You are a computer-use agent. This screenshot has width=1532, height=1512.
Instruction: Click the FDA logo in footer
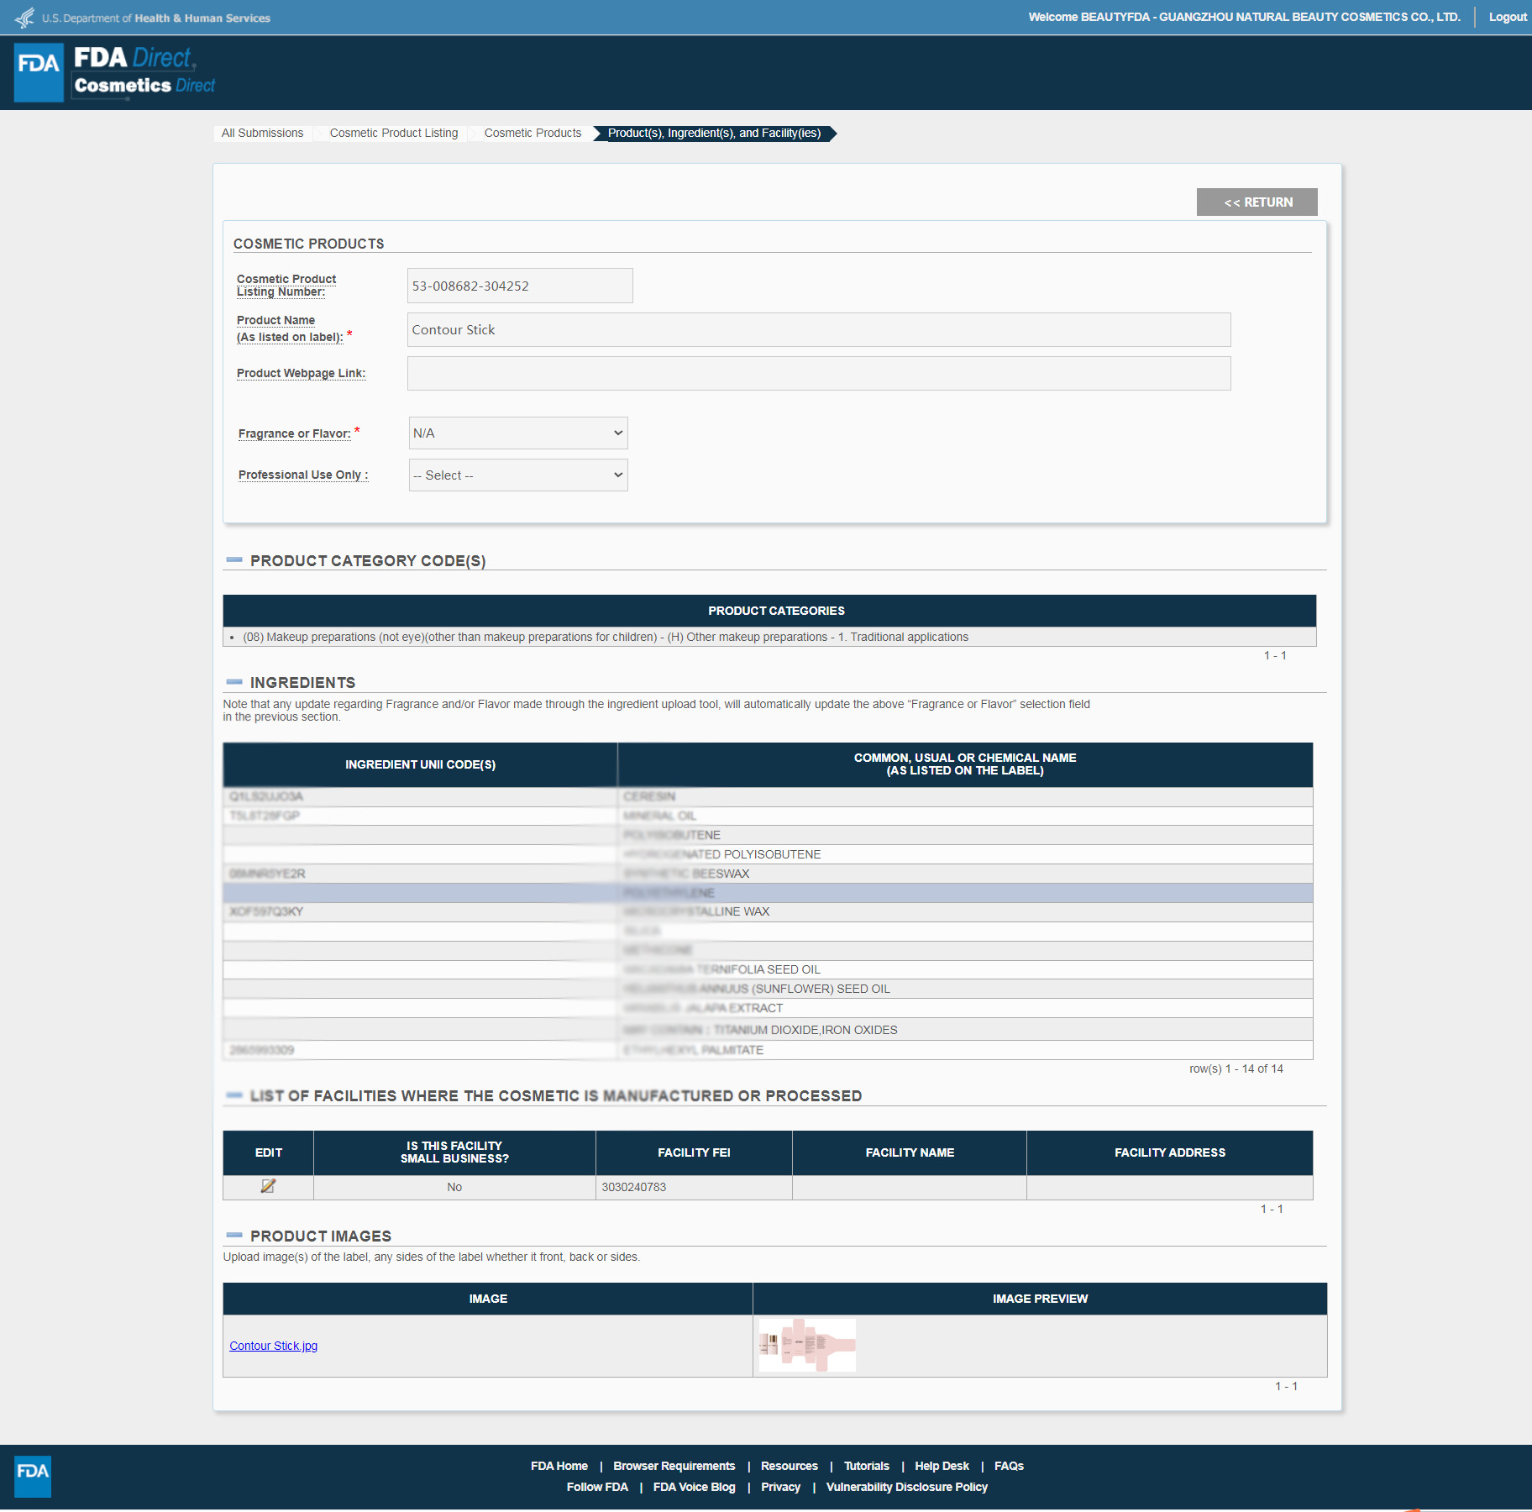click(33, 1476)
